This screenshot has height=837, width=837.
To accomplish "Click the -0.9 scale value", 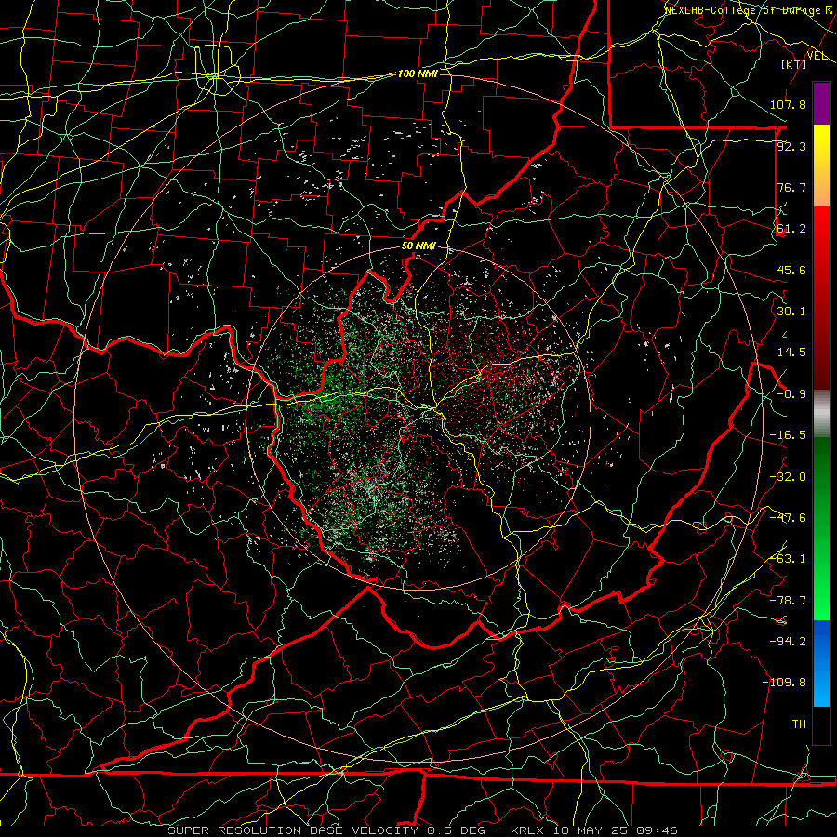I will tap(791, 394).
